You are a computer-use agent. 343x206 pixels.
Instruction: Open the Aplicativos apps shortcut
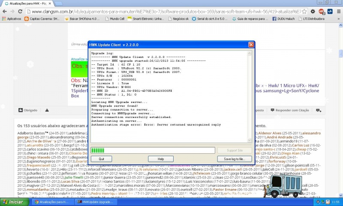tap(12, 19)
